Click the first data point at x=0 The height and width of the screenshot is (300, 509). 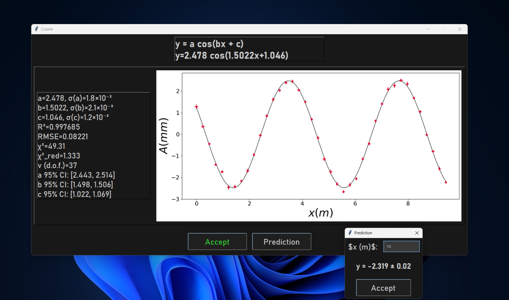pyautogui.click(x=197, y=107)
